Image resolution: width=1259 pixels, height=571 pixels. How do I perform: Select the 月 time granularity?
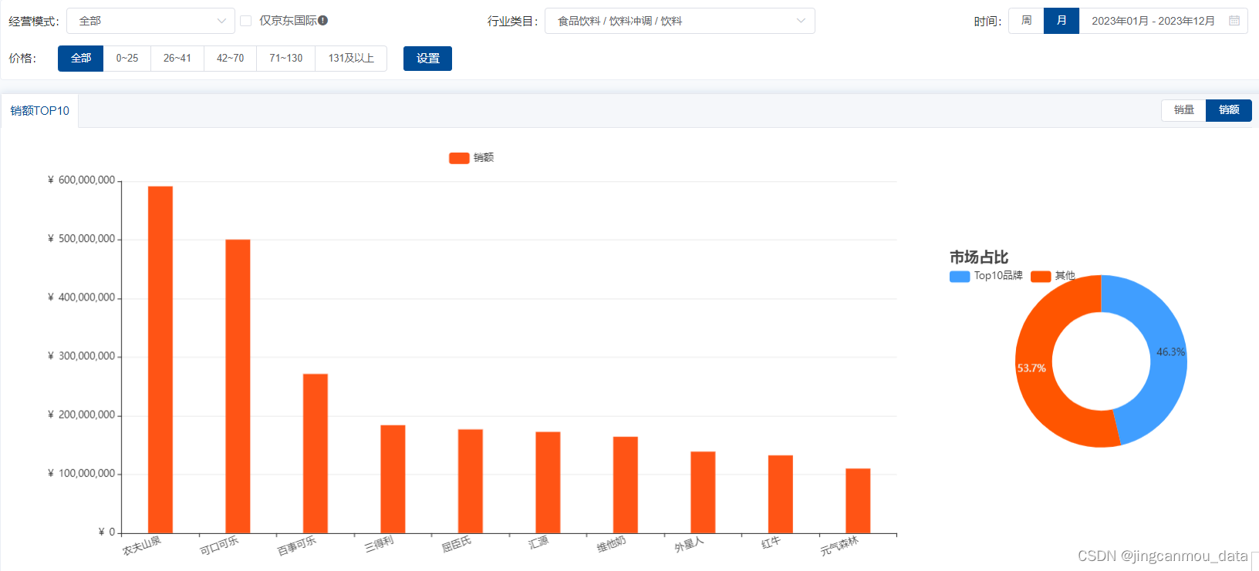(1062, 21)
